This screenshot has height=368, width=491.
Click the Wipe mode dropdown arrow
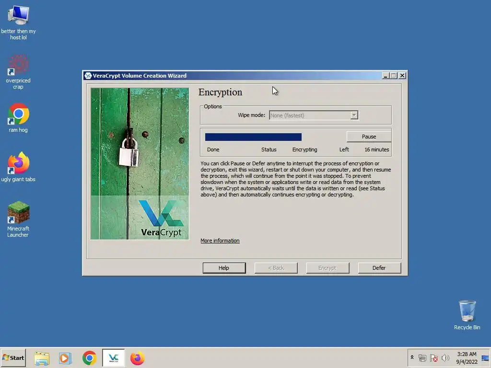[354, 115]
